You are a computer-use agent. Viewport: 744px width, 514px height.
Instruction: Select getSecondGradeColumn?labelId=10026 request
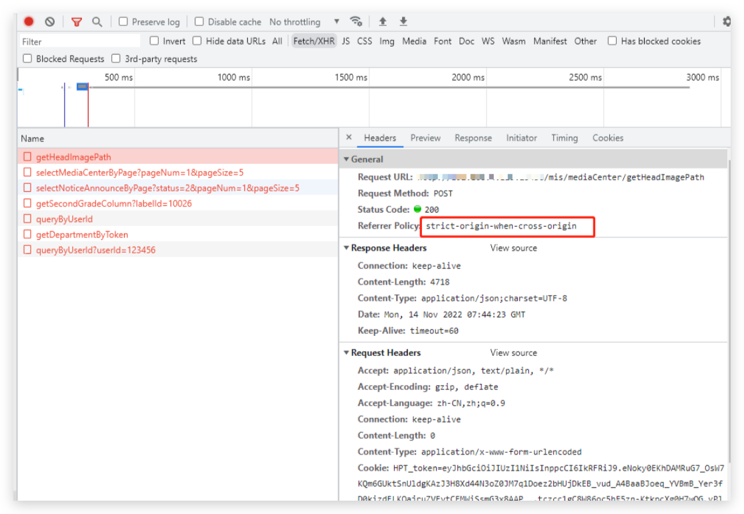178,203
